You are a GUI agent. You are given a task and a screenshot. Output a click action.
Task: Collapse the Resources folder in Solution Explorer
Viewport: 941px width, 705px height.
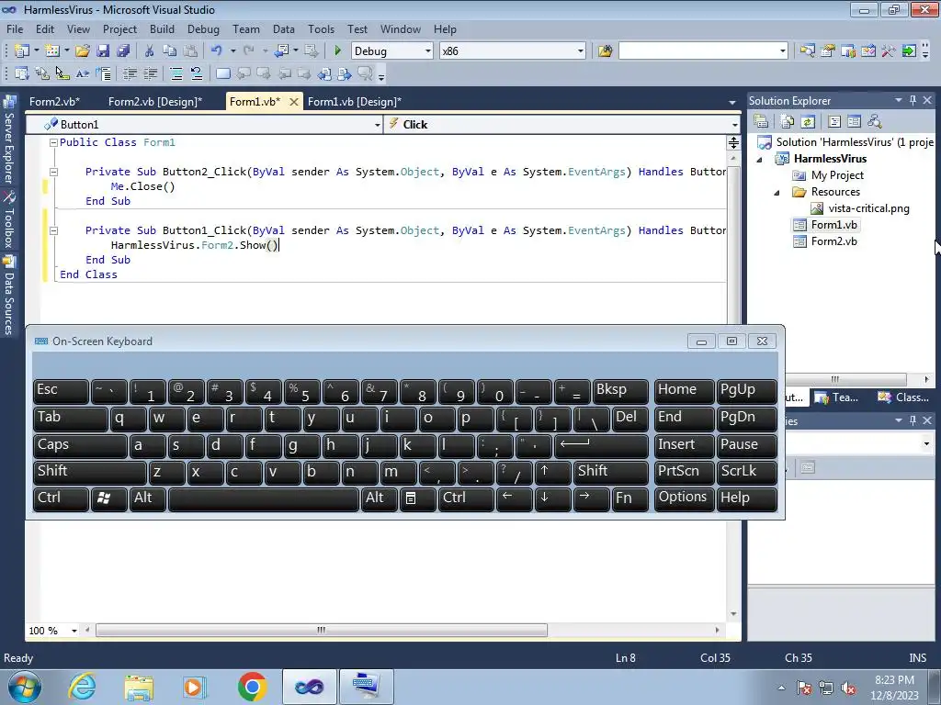pos(777,193)
